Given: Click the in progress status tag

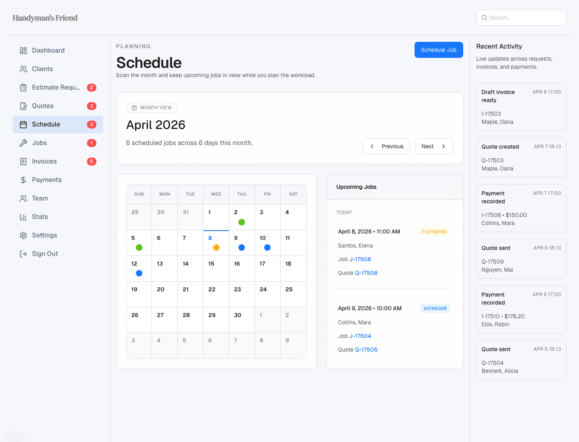Looking at the screenshot, I should [x=434, y=231].
